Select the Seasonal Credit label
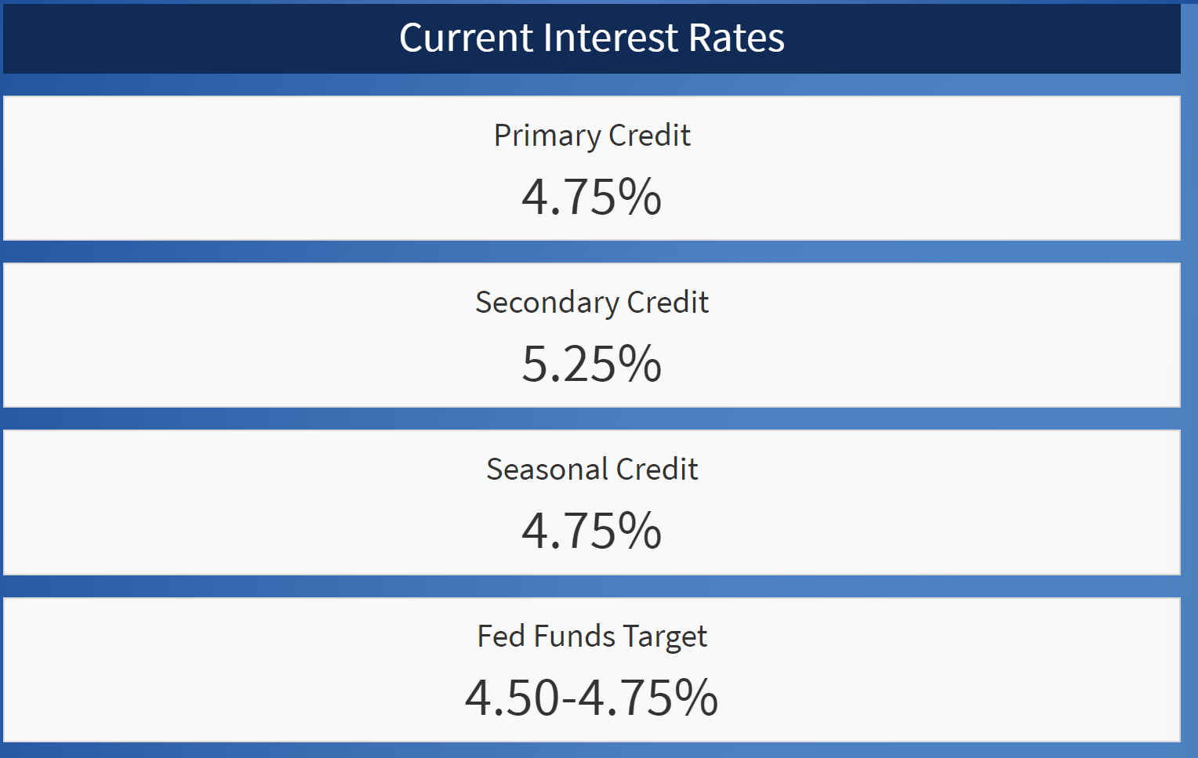Viewport: 1198px width, 758px height. [x=592, y=470]
